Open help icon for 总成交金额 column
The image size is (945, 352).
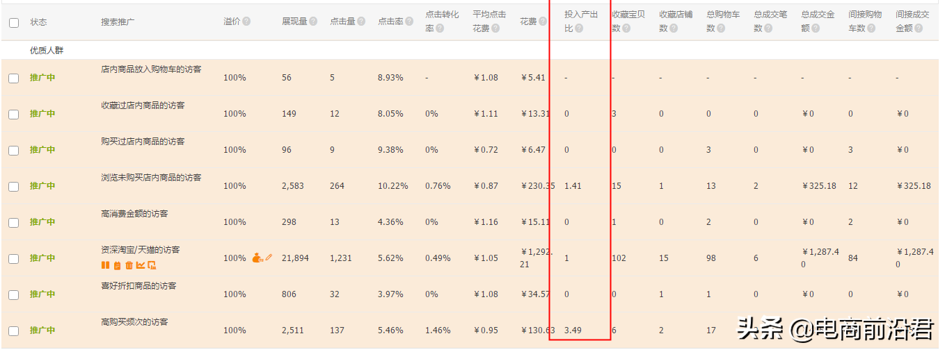[816, 28]
